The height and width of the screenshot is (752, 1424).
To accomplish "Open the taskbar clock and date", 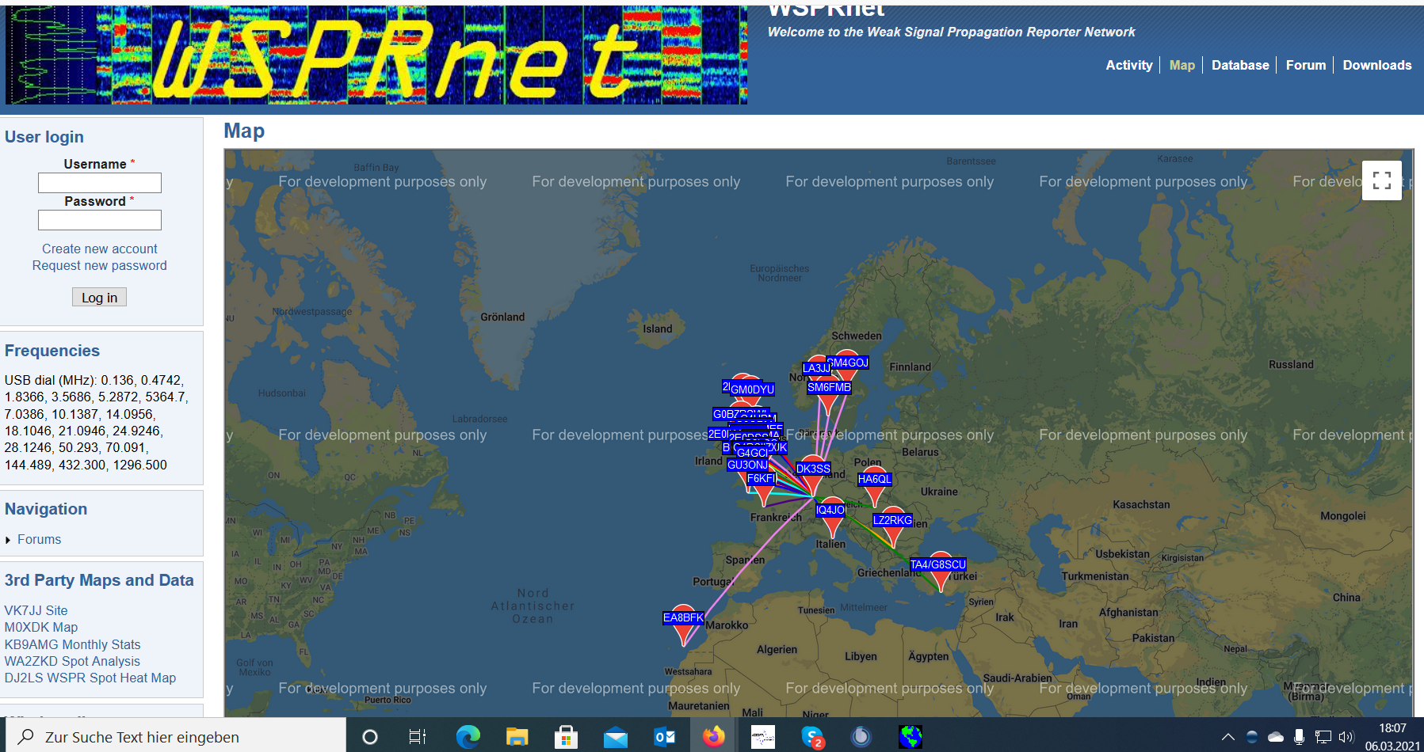I will (1392, 737).
